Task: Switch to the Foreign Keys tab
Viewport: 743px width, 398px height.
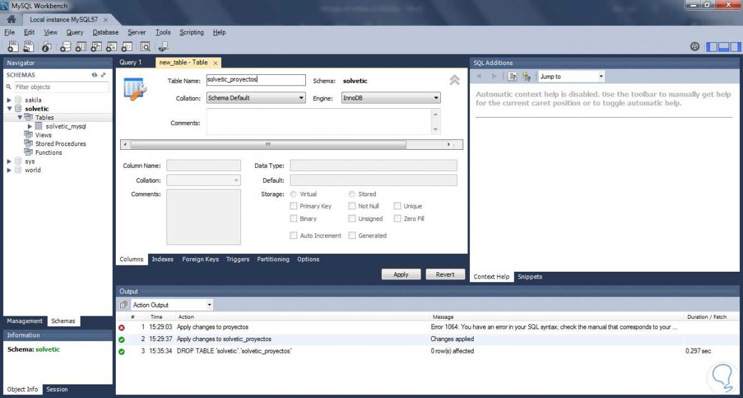Action: pos(200,259)
